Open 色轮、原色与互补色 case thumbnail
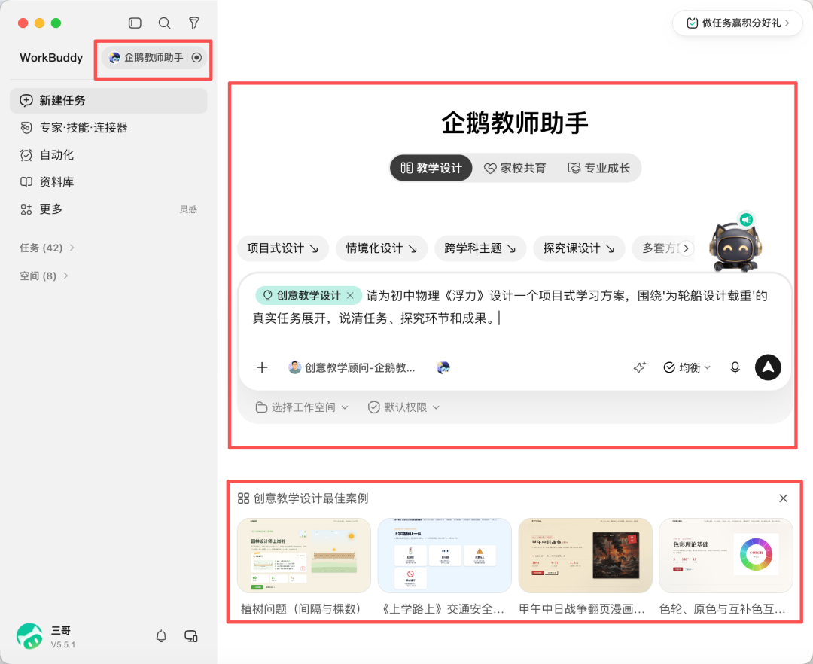 pos(726,555)
